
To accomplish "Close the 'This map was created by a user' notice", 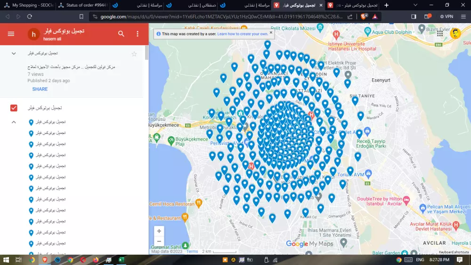I will point(271,33).
